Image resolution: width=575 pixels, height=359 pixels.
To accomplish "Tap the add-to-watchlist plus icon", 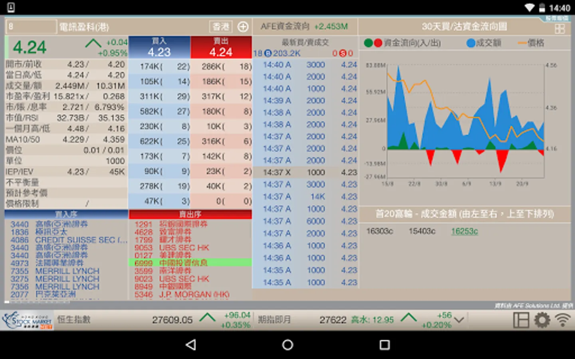I will point(243,27).
